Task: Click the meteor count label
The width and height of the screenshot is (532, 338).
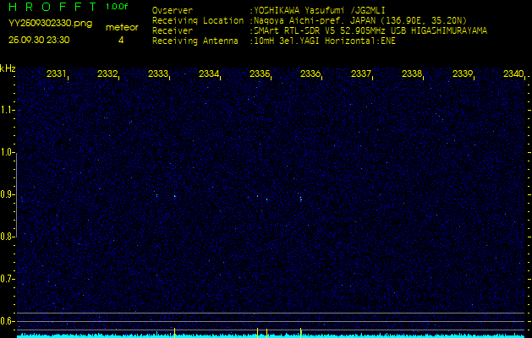Action: coord(121,27)
